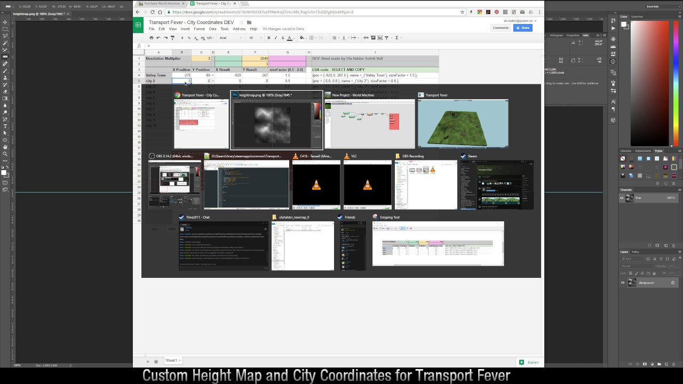Switch to the Swatches tab in Photoshop
Image resolution: width=683 pixels, height=384 pixels.
tap(637, 17)
